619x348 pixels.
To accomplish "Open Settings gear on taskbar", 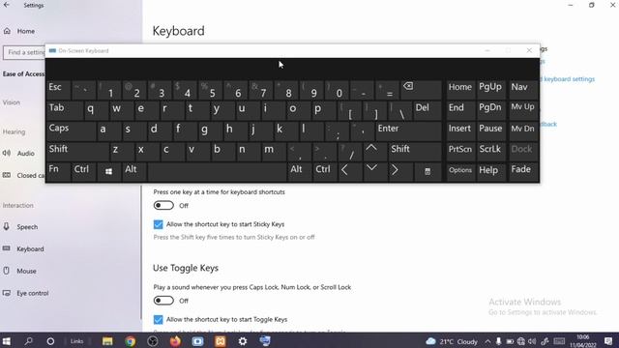I will [243, 341].
